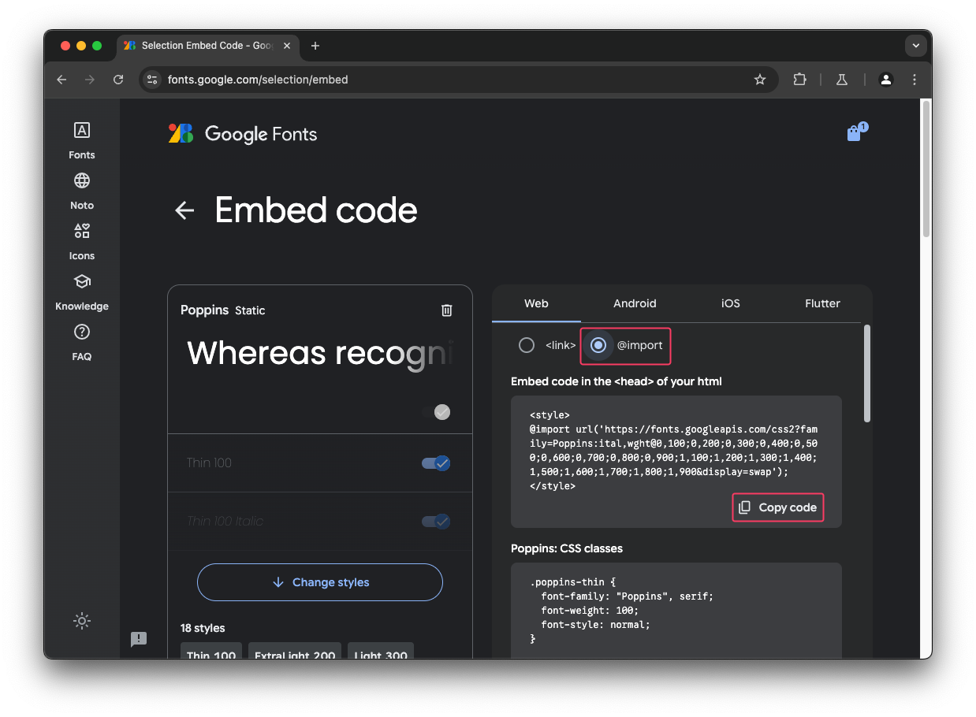Select the <link> radio button
The image size is (976, 717).
526,345
